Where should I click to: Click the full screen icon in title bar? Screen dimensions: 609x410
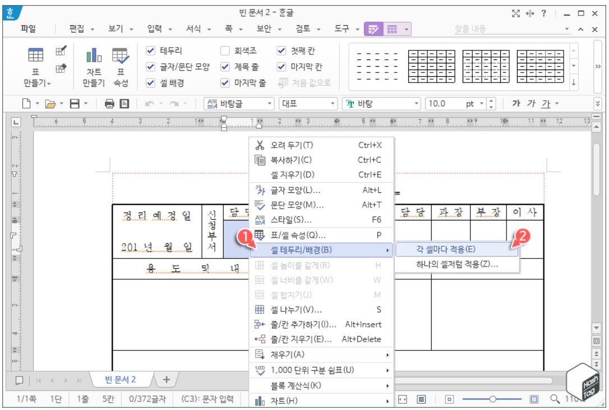point(516,13)
